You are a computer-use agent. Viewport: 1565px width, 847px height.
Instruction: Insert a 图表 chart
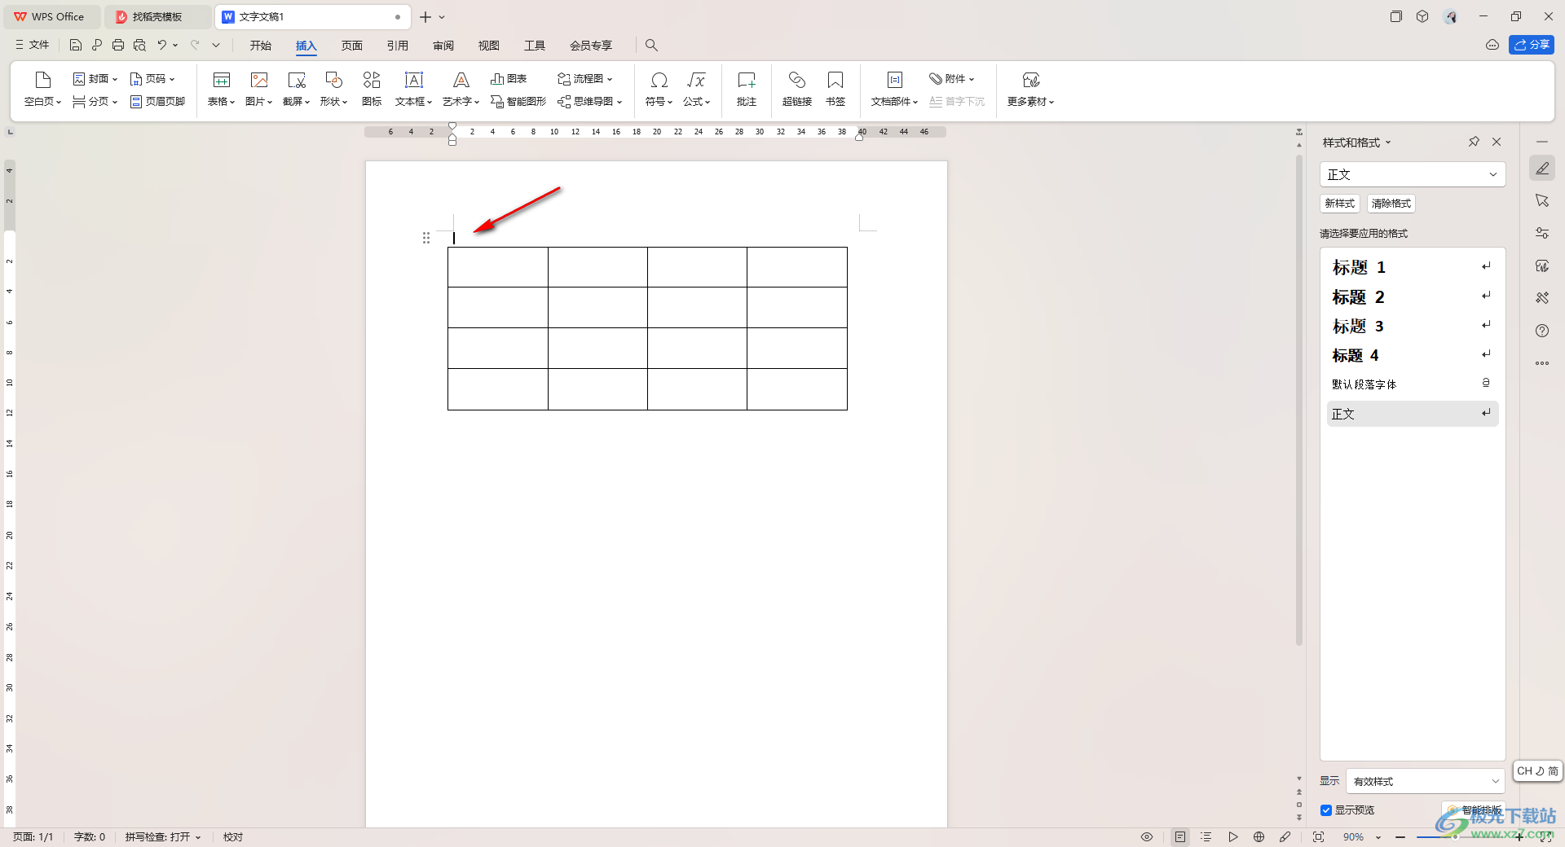tap(509, 79)
